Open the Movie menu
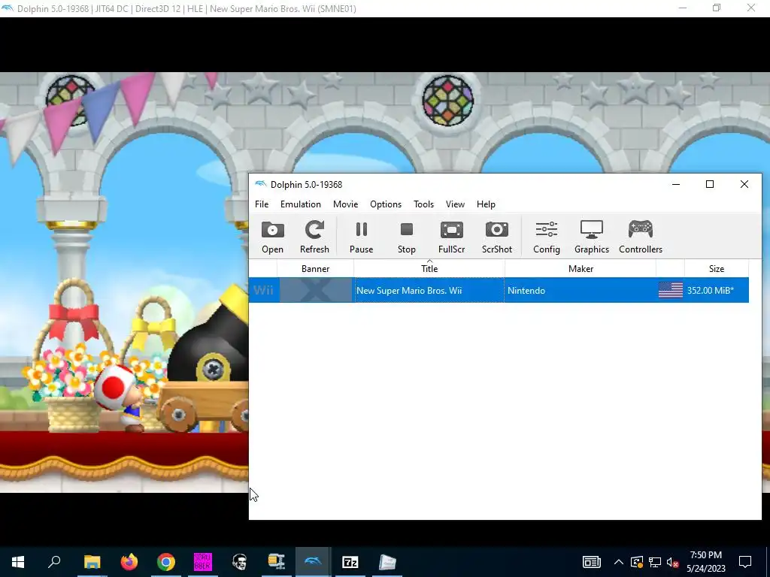The width and height of the screenshot is (770, 577). [345, 204]
